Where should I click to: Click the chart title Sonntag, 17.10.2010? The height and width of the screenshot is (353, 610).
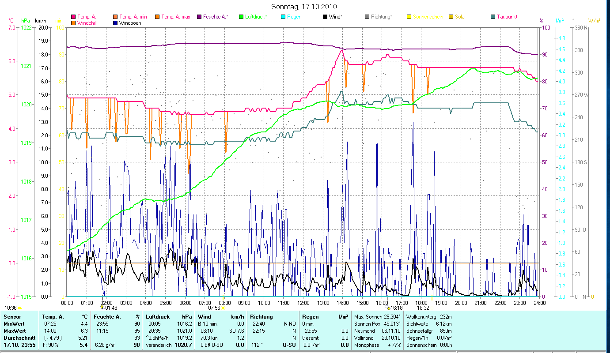(x=304, y=7)
